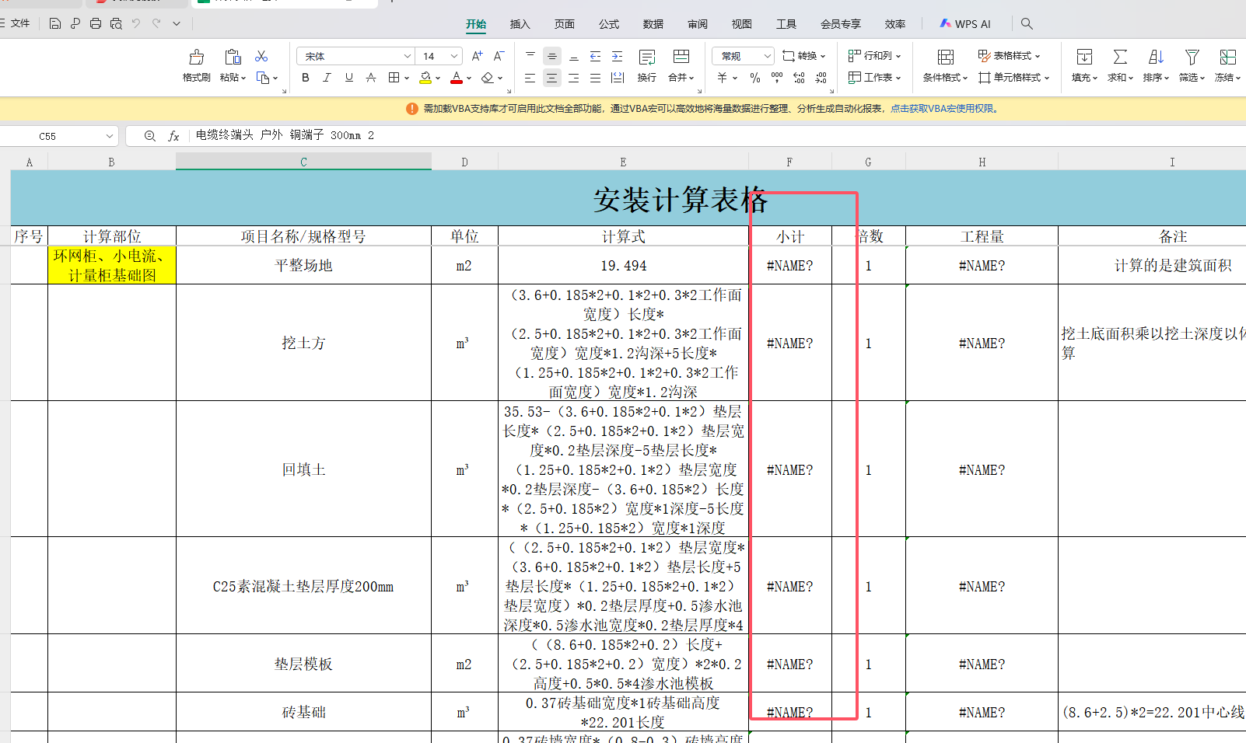Click the decrease decimal places icon
Viewport: 1246px width, 743px height.
(x=821, y=78)
